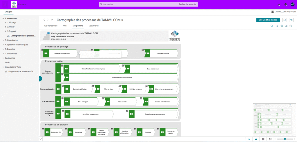Open the information (i) icon
This screenshot has width=297, height=142.
[291, 26]
